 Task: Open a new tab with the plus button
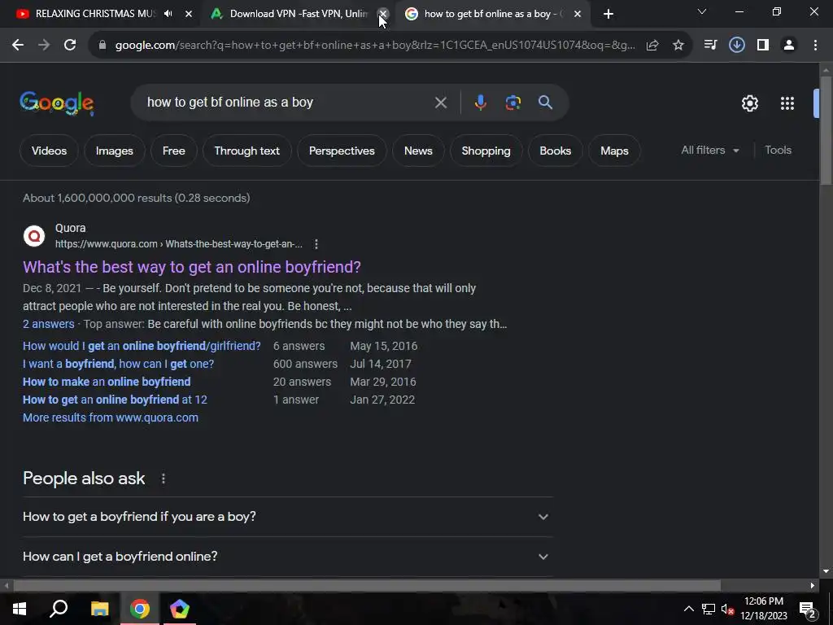tap(608, 14)
